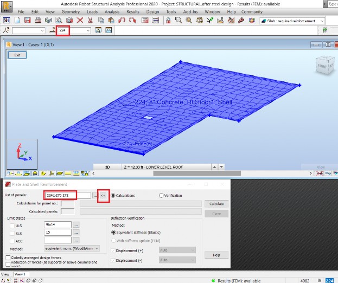Click the Zoom all magnifier icon
Screen dimensions: 338x283
[x=189, y=21]
